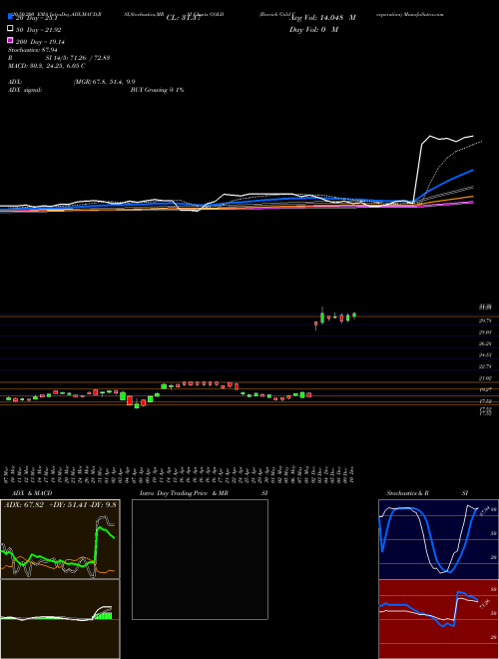Click the 'Intra Day Trading Price & MR' title
This screenshot has height=659, width=499.
[x=185, y=493]
